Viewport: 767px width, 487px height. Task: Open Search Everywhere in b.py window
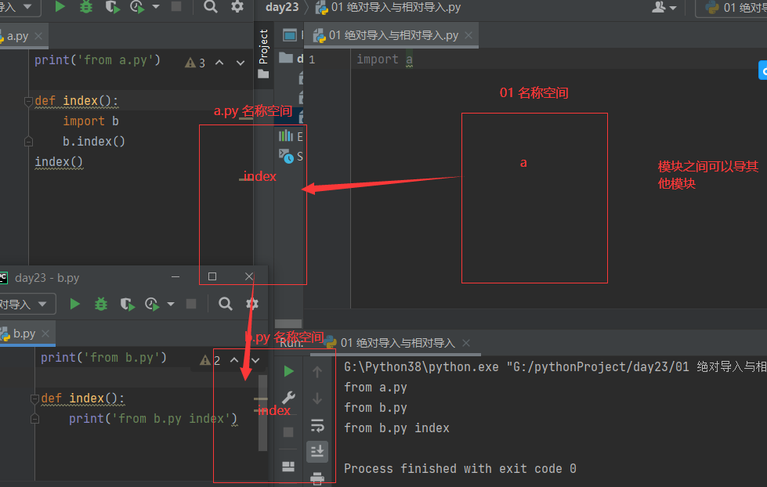[x=226, y=304]
